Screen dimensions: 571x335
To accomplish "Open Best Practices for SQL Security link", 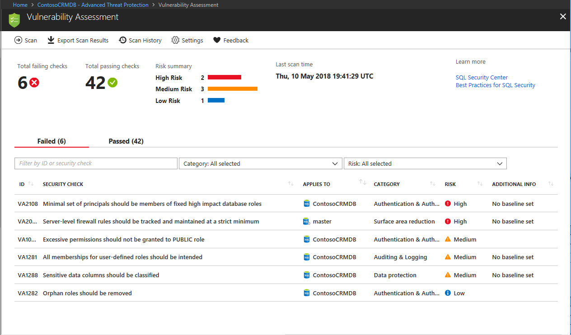I will (x=495, y=85).
